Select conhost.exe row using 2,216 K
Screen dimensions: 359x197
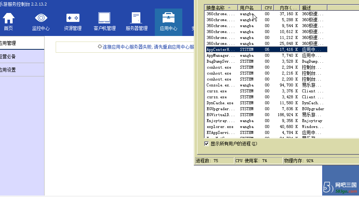(267, 73)
